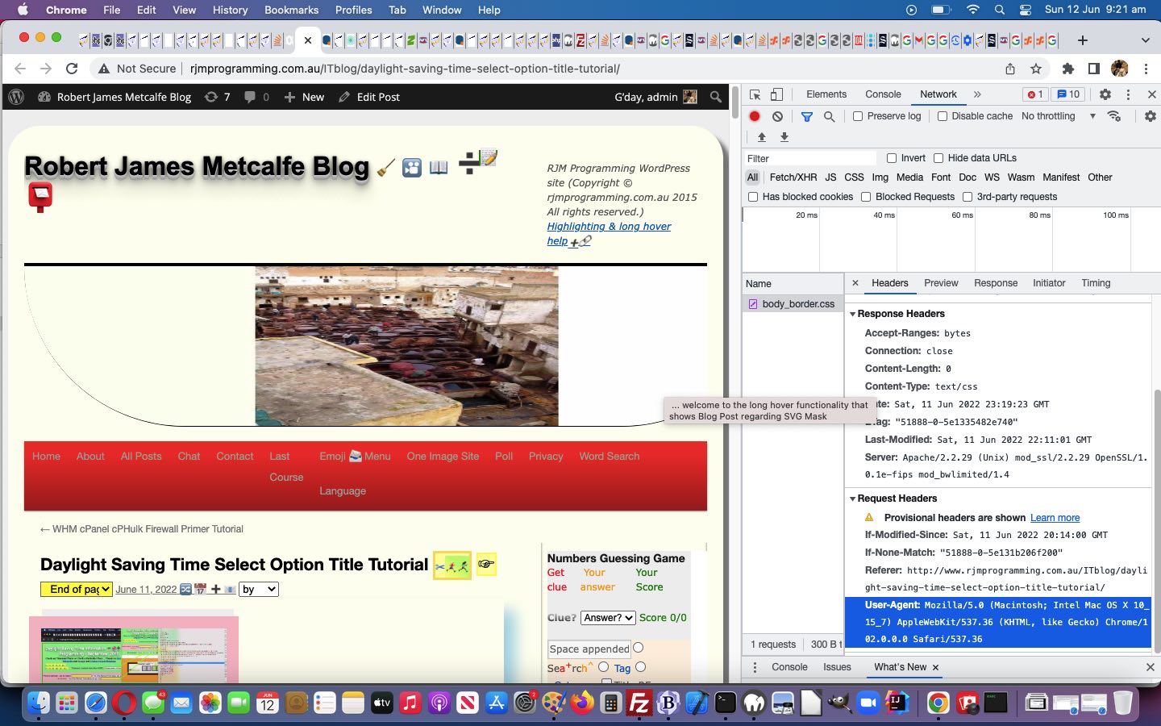This screenshot has width=1161, height=726.
Task: Toggle device toolbar in DevTools
Action: [776, 94]
